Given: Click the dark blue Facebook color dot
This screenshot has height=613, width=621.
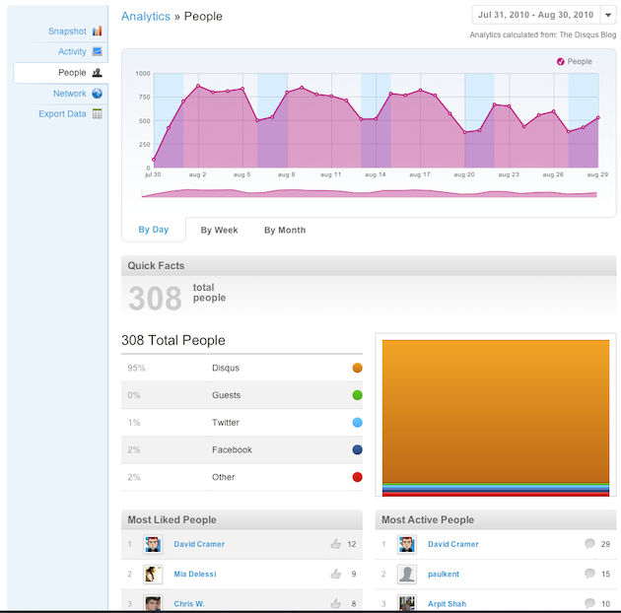Looking at the screenshot, I should 357,449.
